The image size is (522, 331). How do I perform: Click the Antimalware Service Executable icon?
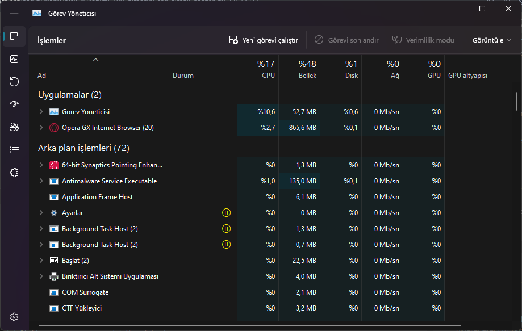coord(53,181)
